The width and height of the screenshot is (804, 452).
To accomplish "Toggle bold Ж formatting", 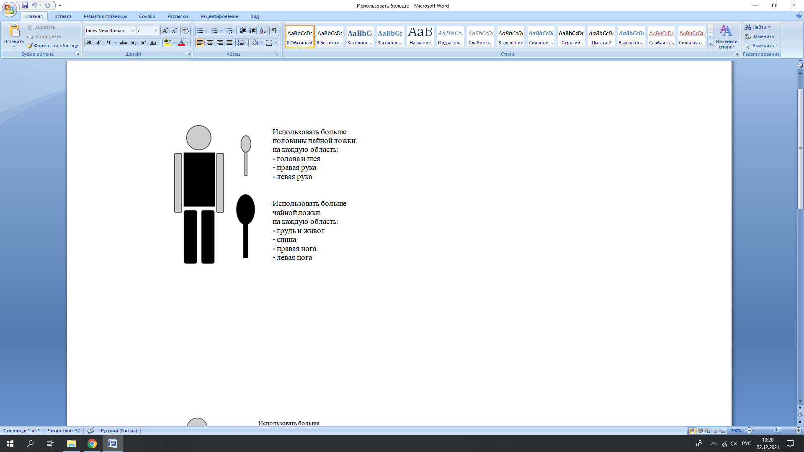I will coord(89,43).
